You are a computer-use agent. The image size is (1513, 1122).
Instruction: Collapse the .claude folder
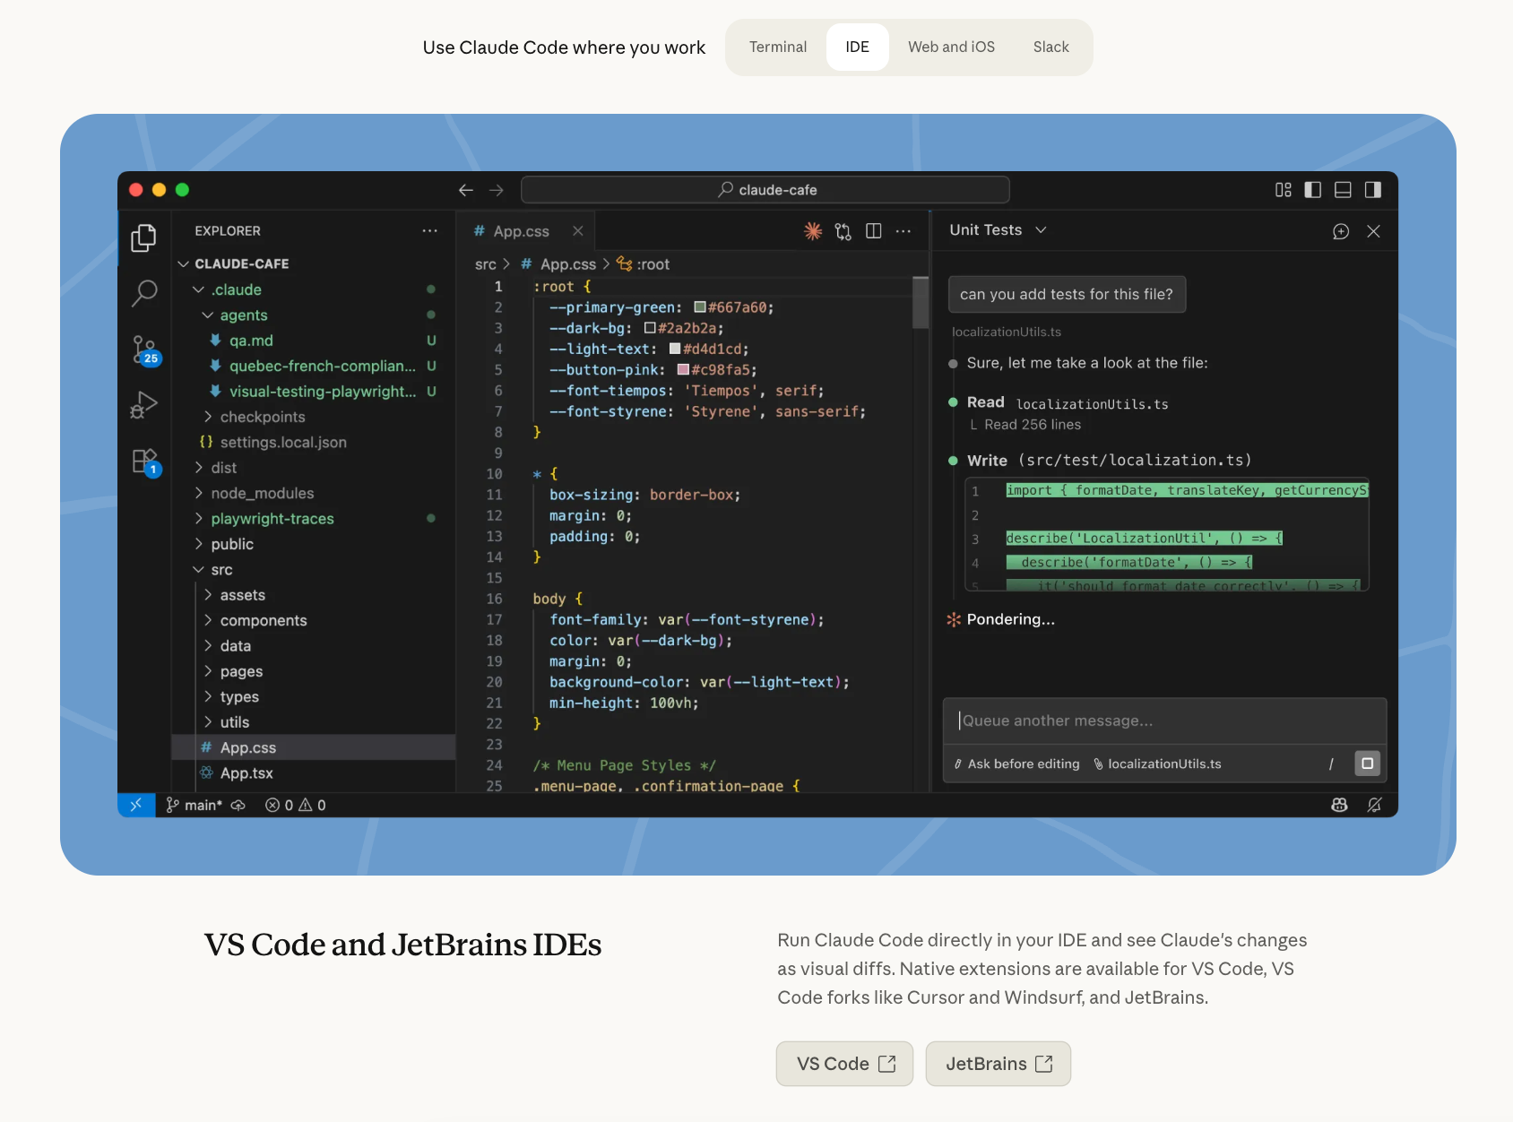229,289
